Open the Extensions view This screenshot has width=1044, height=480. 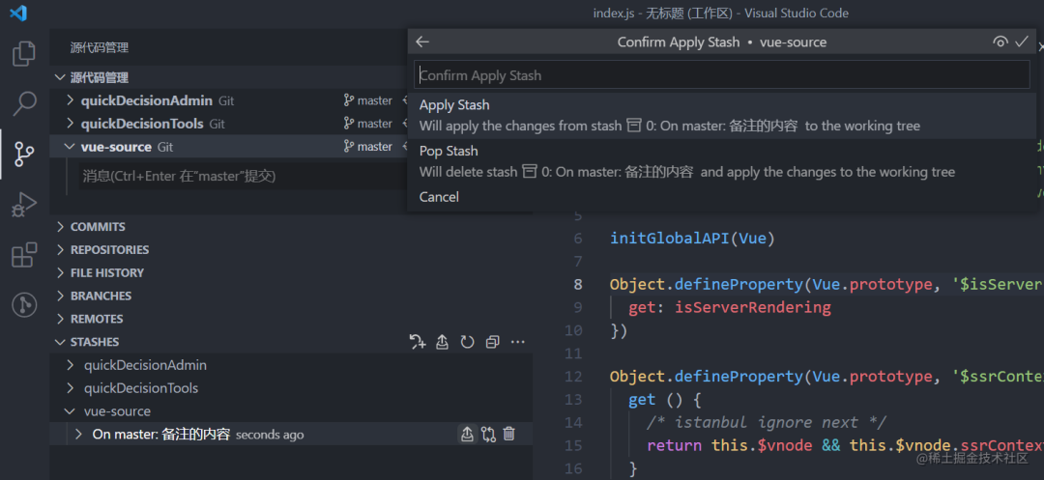pos(24,255)
